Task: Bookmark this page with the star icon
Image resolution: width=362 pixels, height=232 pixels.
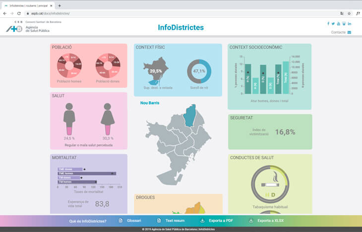Action: (x=349, y=13)
